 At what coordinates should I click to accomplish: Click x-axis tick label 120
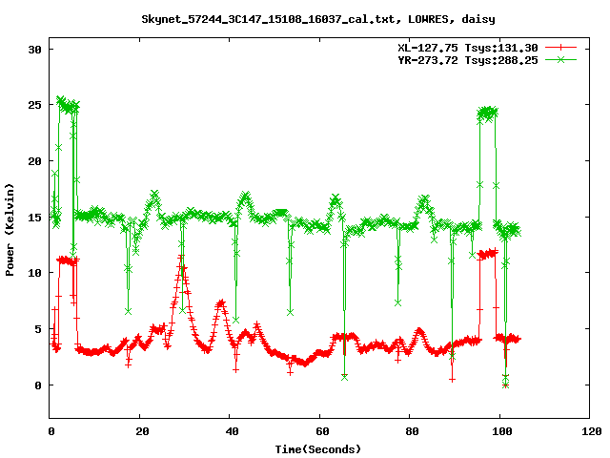click(592, 431)
